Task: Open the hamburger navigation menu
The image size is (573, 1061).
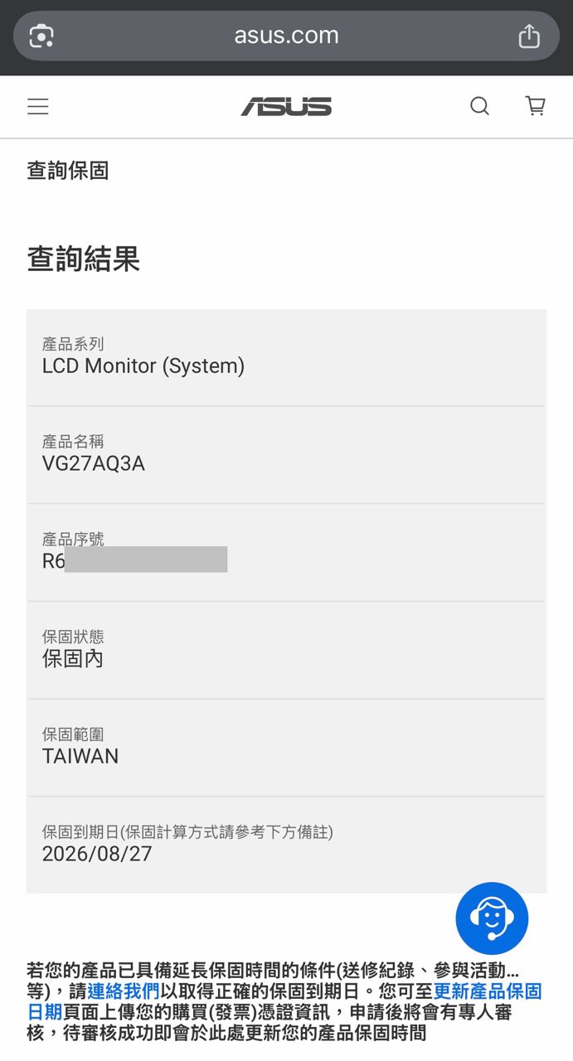Action: 38,107
